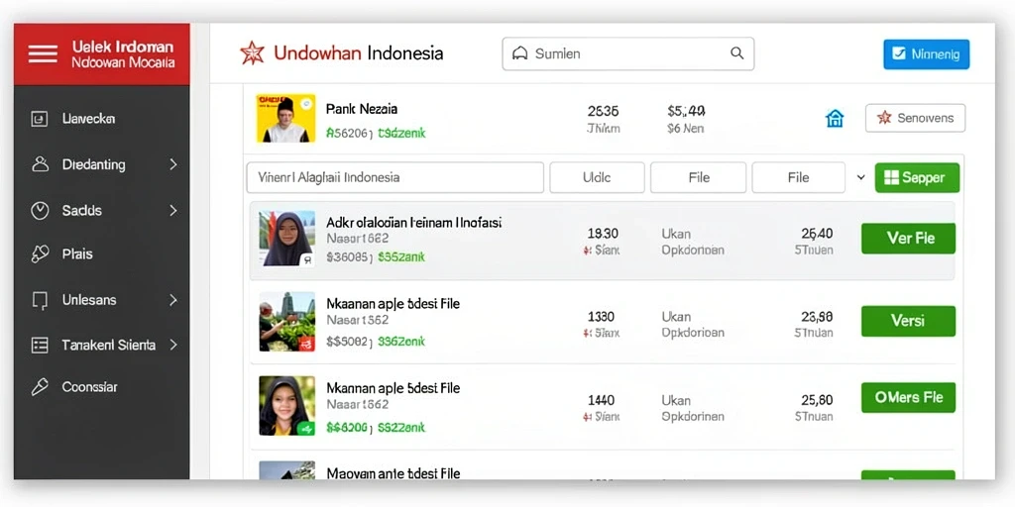
Task: Click the value 1440
Action: click(x=601, y=400)
